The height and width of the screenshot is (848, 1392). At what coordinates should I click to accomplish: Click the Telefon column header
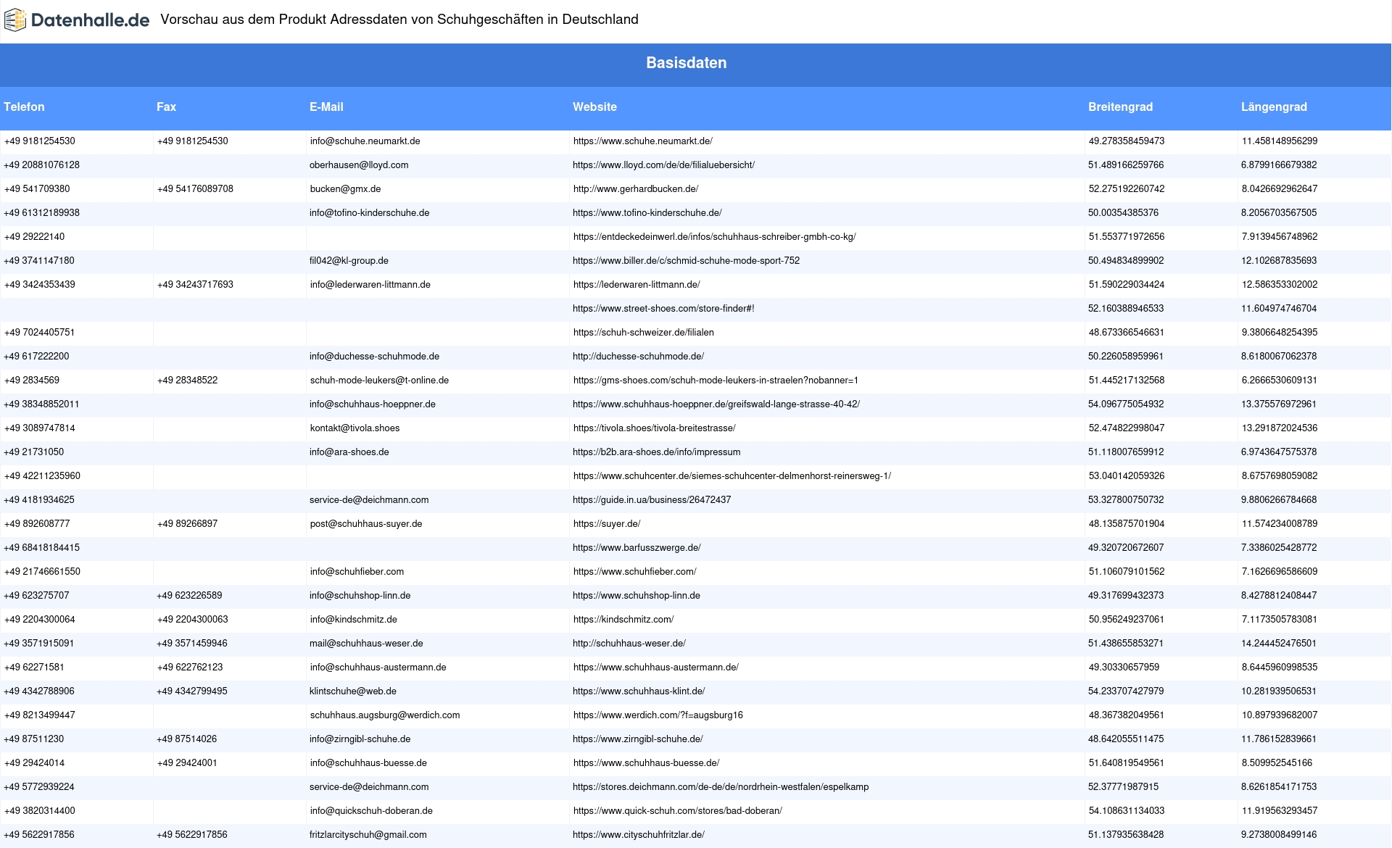[24, 107]
